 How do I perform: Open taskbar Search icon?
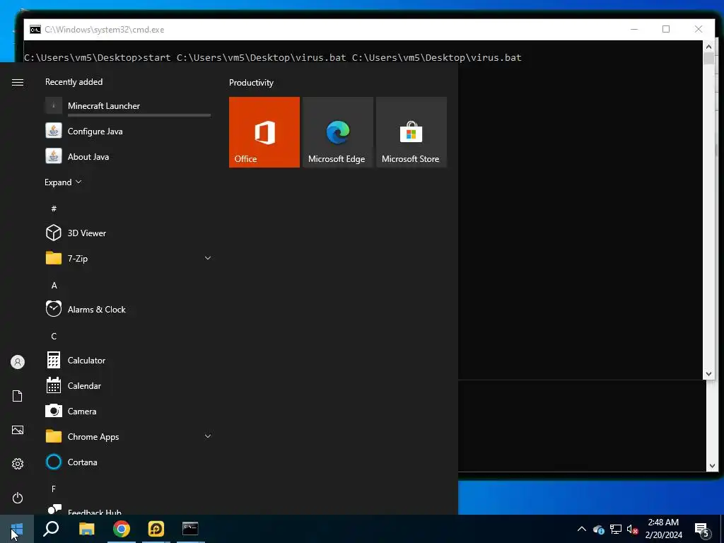coord(51,529)
